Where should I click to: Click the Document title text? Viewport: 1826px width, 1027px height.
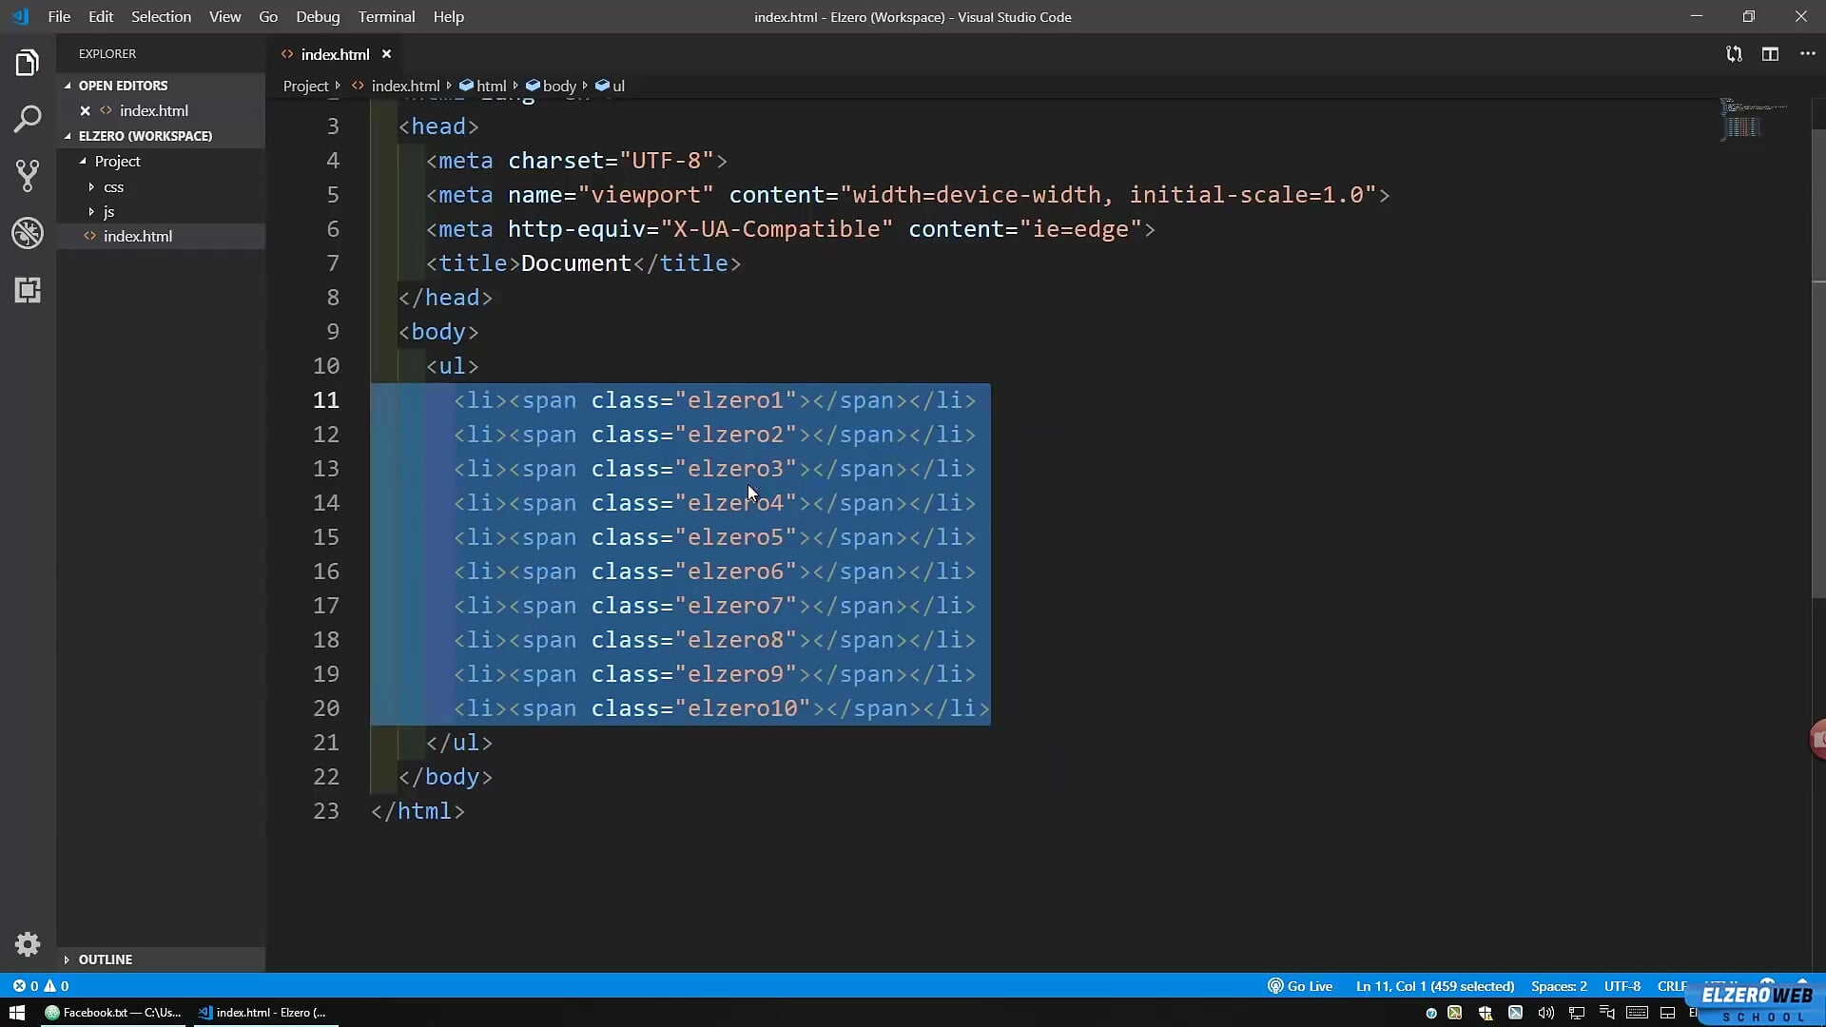pos(575,263)
